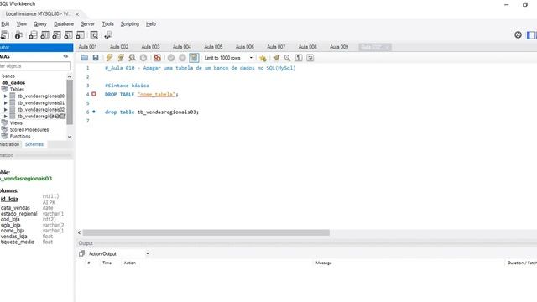Screen dimensions: 537x302
Task: Create a new schema icon in main toolbar
Action: [33, 35]
